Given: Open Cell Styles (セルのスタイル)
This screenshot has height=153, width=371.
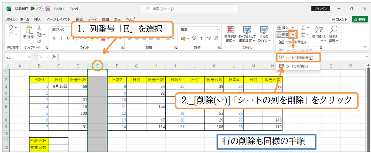Looking at the screenshot, I should tap(263, 34).
